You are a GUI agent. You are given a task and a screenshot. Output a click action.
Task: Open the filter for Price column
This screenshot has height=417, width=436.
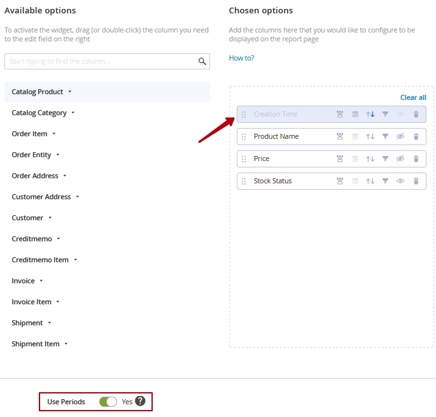(386, 159)
